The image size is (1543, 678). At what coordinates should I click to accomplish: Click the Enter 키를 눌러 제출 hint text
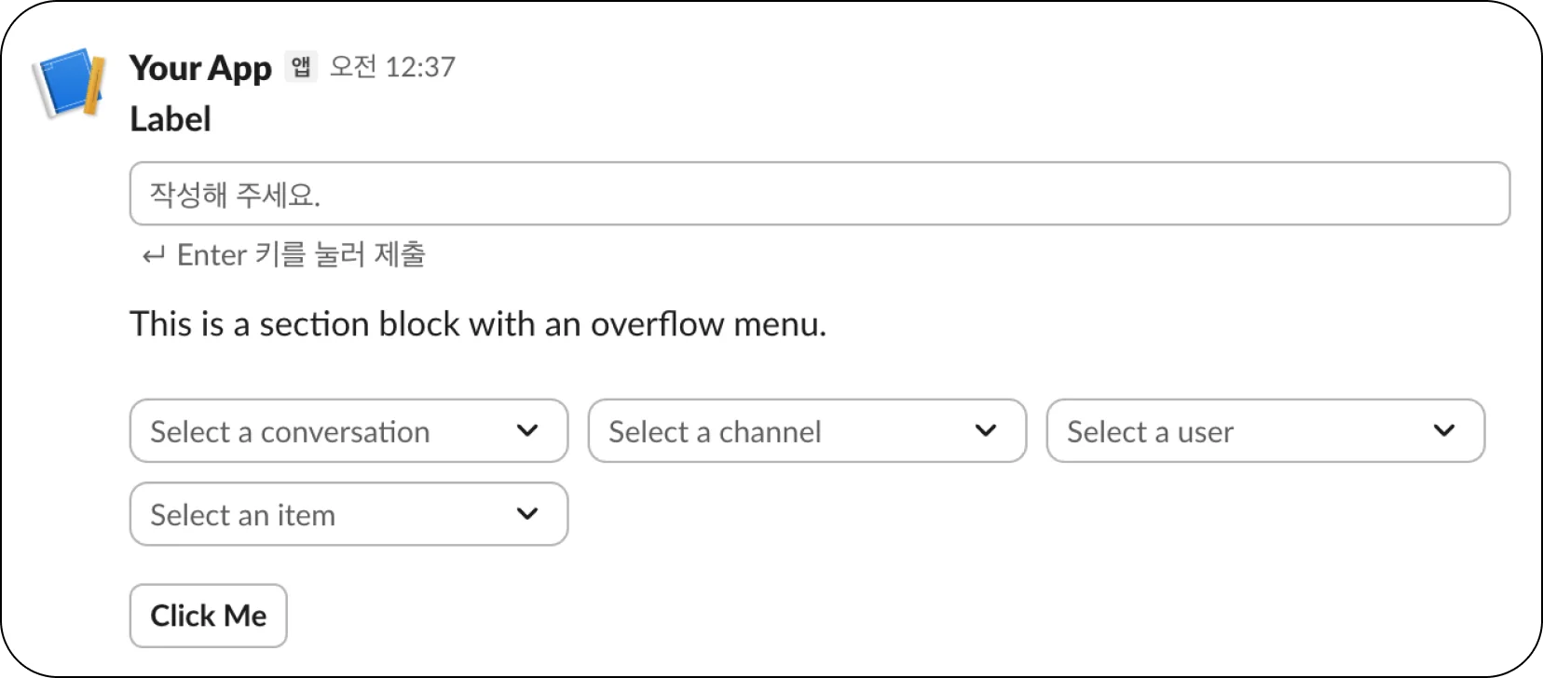click(301, 255)
